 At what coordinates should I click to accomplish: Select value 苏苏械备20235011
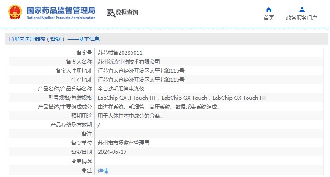120,53
